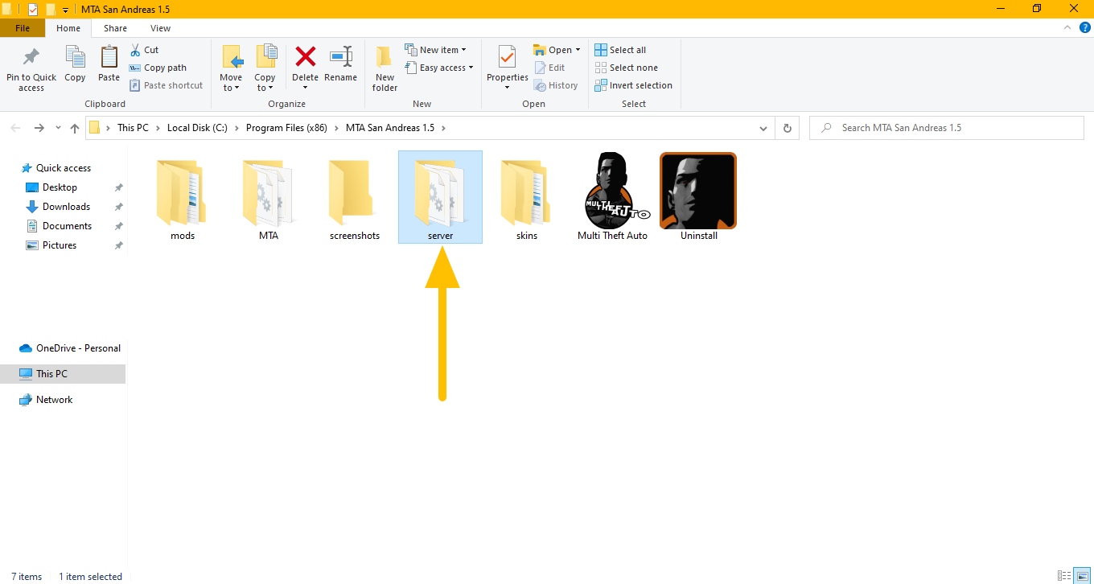Open Customize Quick Access Toolbar dropdown
Image resolution: width=1094 pixels, height=584 pixels.
tap(65, 10)
